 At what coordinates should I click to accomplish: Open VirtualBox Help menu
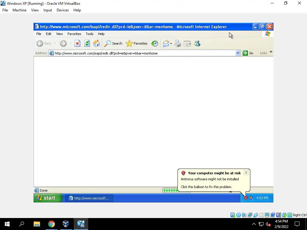77,10
